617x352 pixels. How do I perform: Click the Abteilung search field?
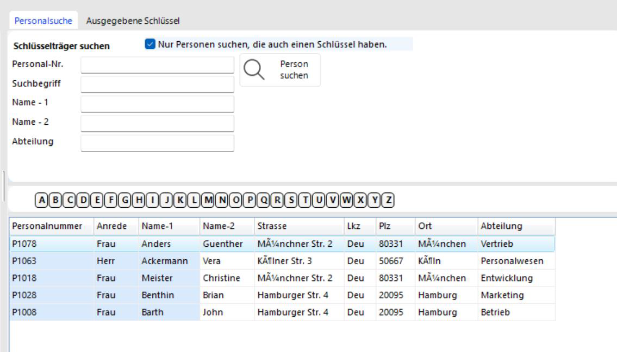click(157, 143)
